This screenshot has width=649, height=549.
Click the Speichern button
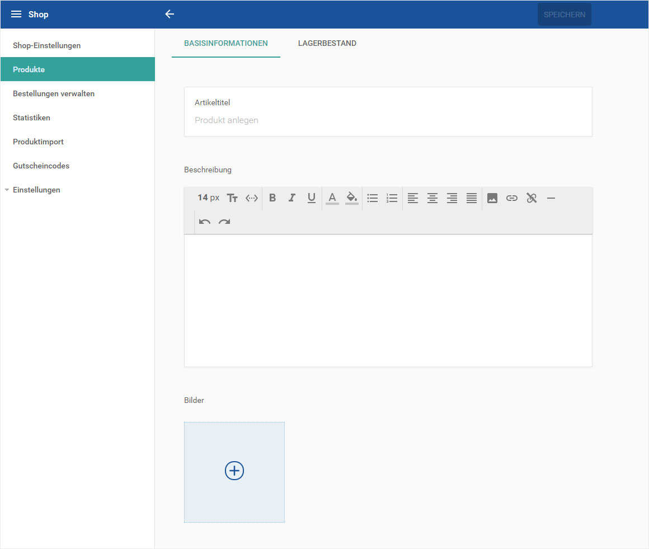tap(565, 15)
